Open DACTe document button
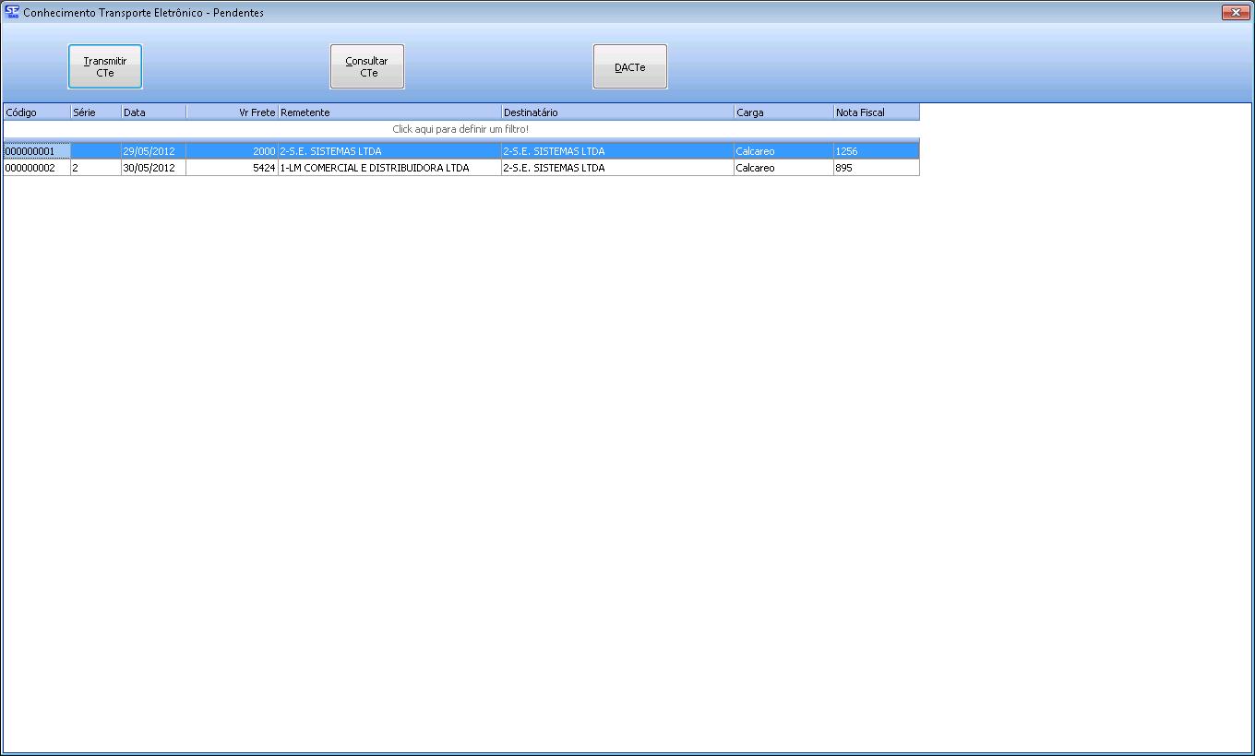This screenshot has height=756, width=1255. [x=629, y=66]
